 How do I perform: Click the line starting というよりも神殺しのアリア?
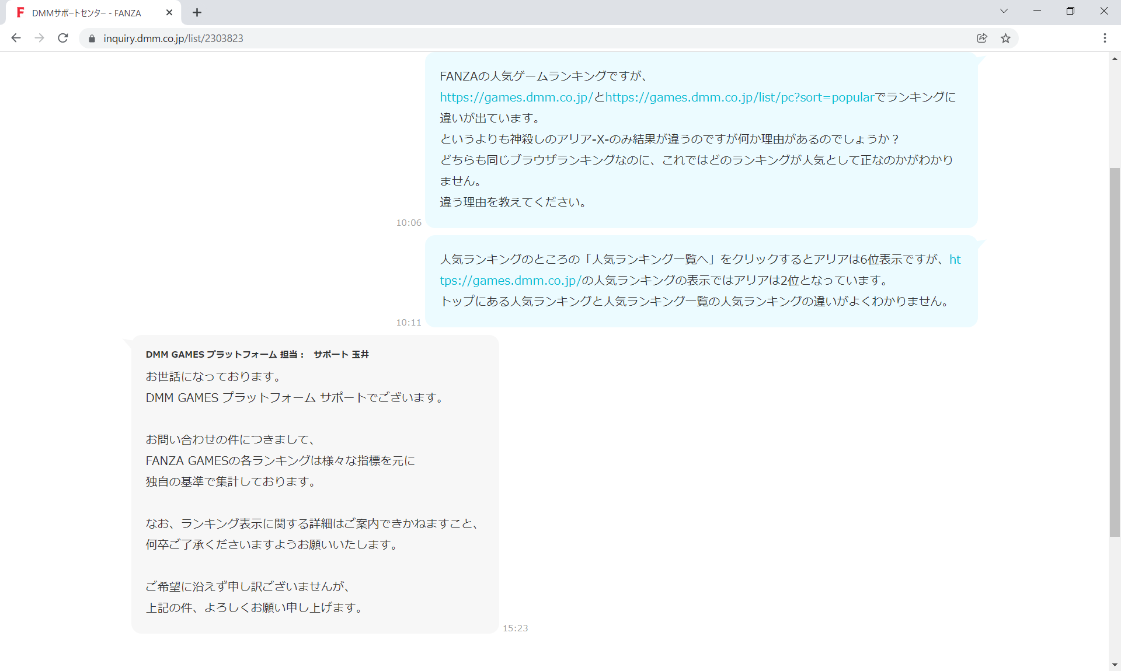[x=670, y=139]
